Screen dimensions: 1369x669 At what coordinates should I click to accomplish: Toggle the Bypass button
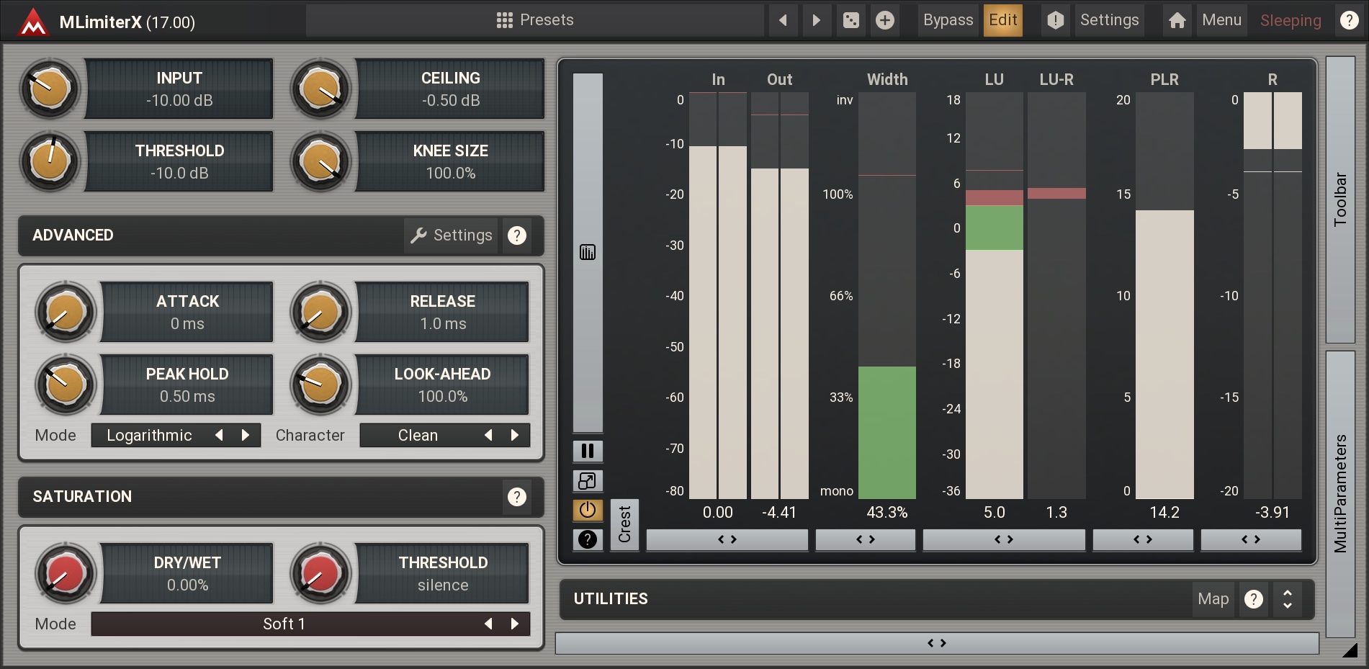tap(948, 20)
